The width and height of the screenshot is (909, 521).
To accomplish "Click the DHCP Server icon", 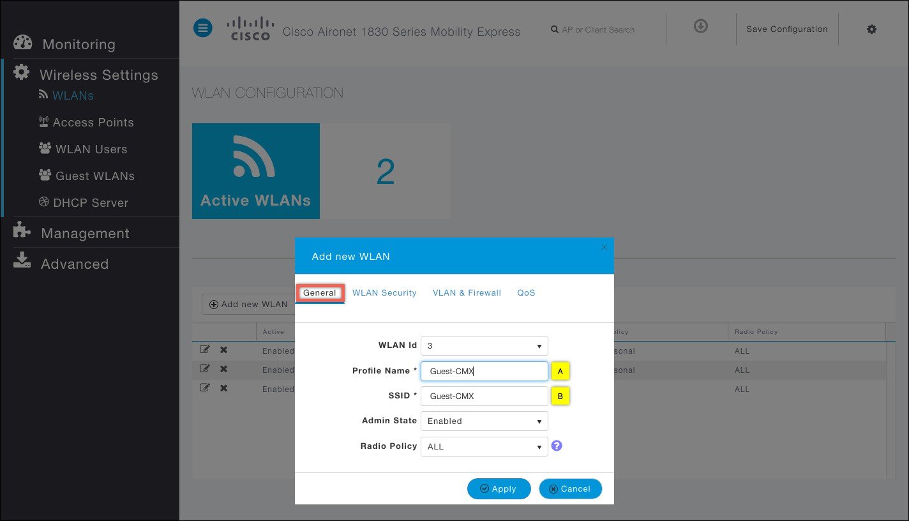I will click(43, 202).
